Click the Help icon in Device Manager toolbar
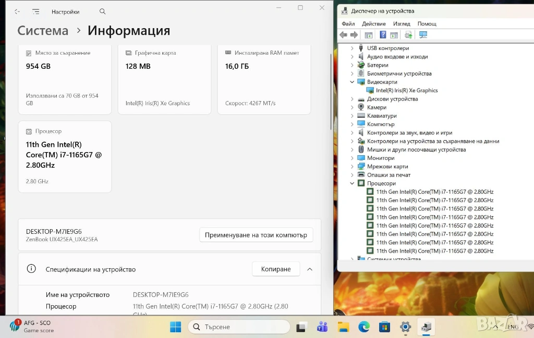Screen dimensions: 534x338 click(383, 35)
